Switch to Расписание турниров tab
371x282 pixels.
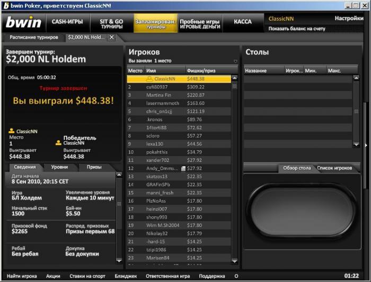click(x=34, y=38)
